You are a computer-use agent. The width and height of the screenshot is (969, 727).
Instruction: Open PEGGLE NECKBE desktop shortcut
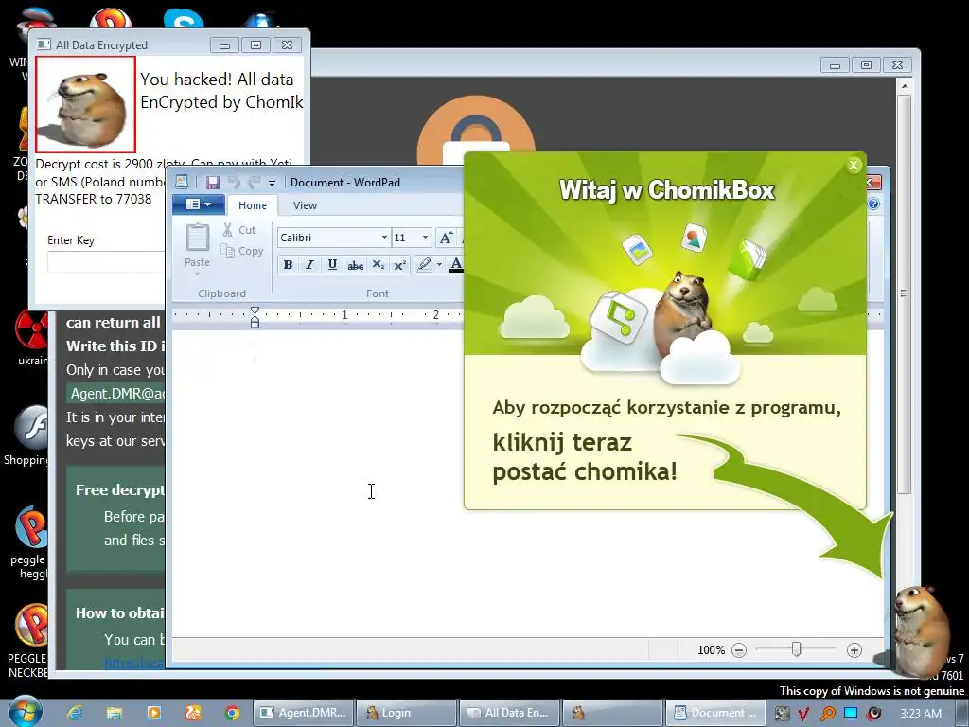pyautogui.click(x=28, y=641)
